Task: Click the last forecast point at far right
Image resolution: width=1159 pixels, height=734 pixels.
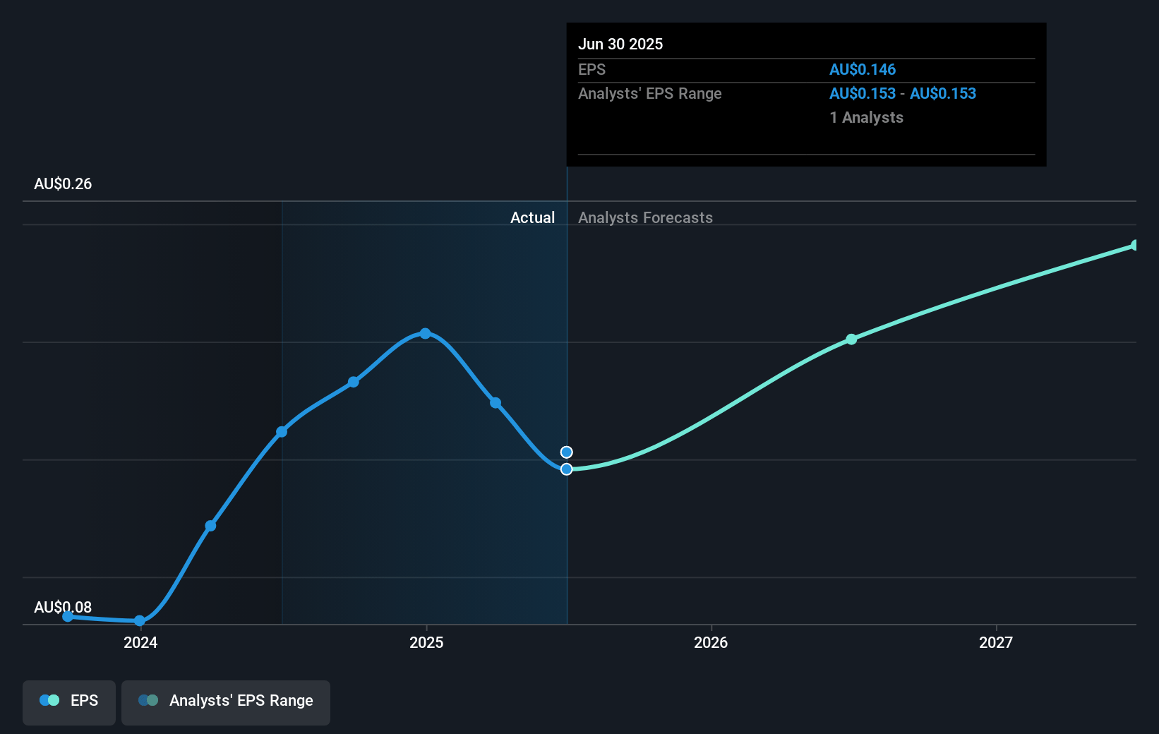Action: [1135, 246]
